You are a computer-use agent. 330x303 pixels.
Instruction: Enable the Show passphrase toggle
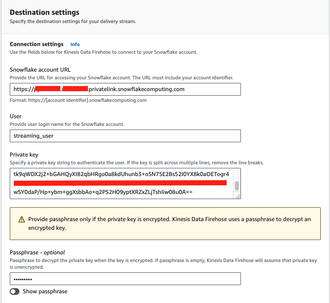[15, 291]
